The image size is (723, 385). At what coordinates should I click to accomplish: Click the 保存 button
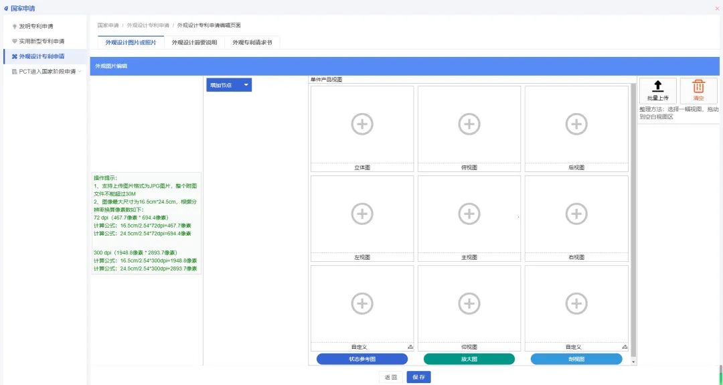pyautogui.click(x=419, y=377)
